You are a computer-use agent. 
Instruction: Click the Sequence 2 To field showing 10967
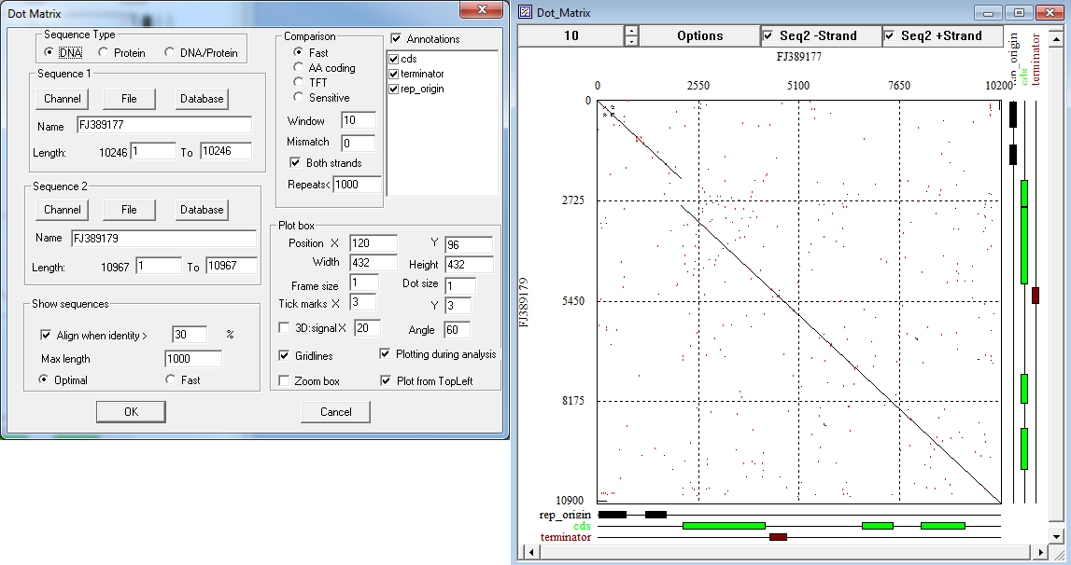232,266
